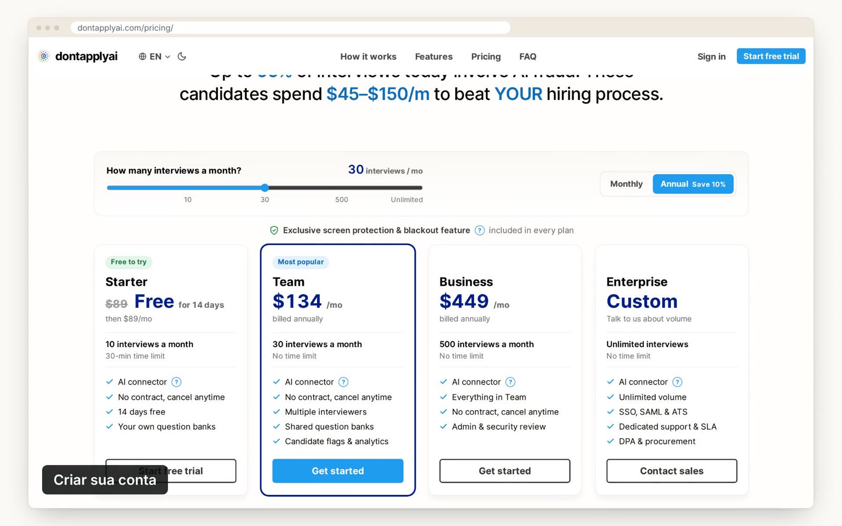
Task: Open How it works in navigation
Action: coord(368,56)
